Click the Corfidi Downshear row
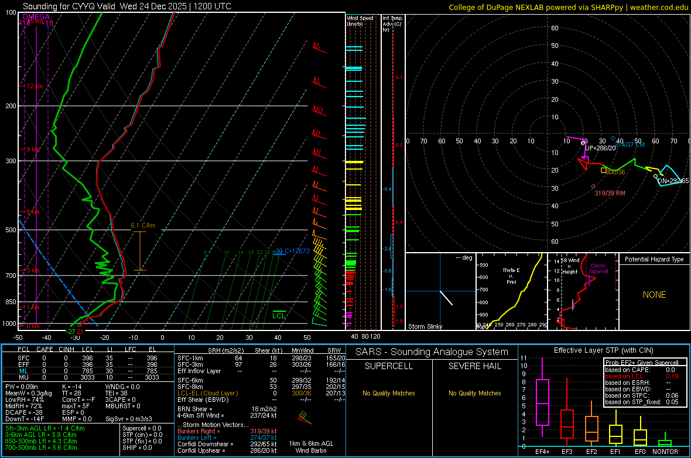691x458 pixels. (227, 444)
